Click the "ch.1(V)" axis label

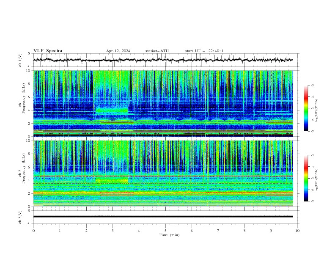(x=20, y=60)
